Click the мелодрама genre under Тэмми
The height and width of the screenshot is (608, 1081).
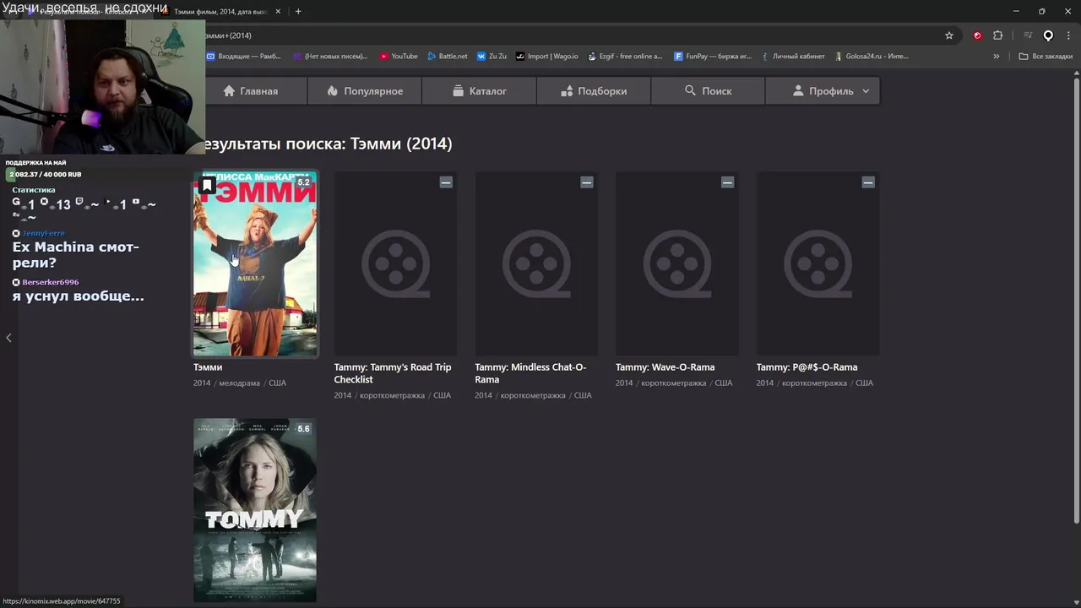click(x=239, y=383)
